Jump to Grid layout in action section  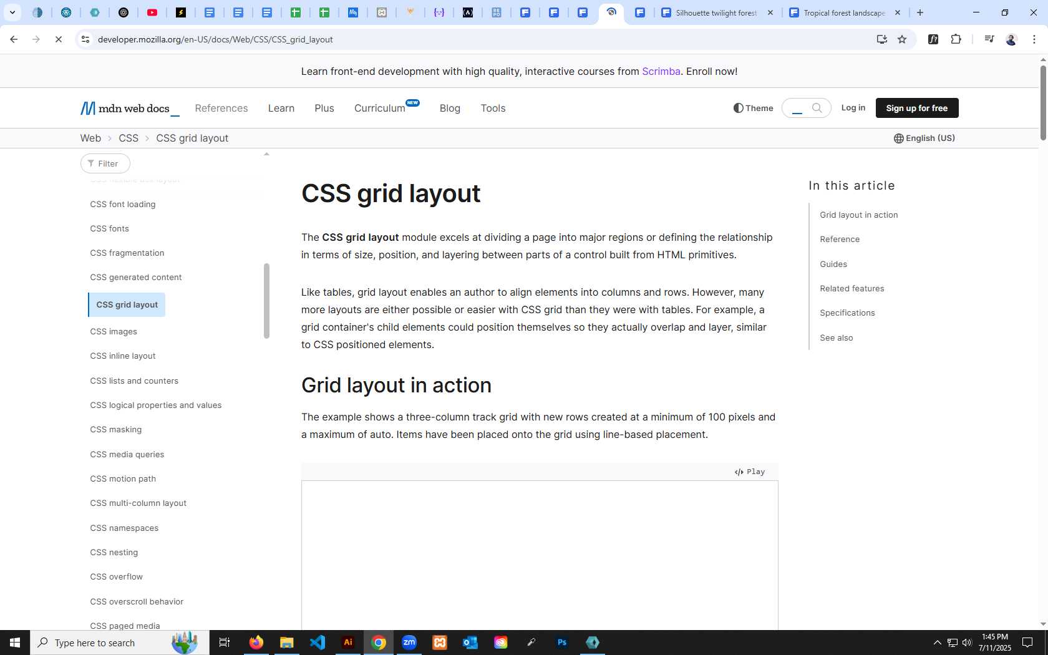[x=858, y=215]
